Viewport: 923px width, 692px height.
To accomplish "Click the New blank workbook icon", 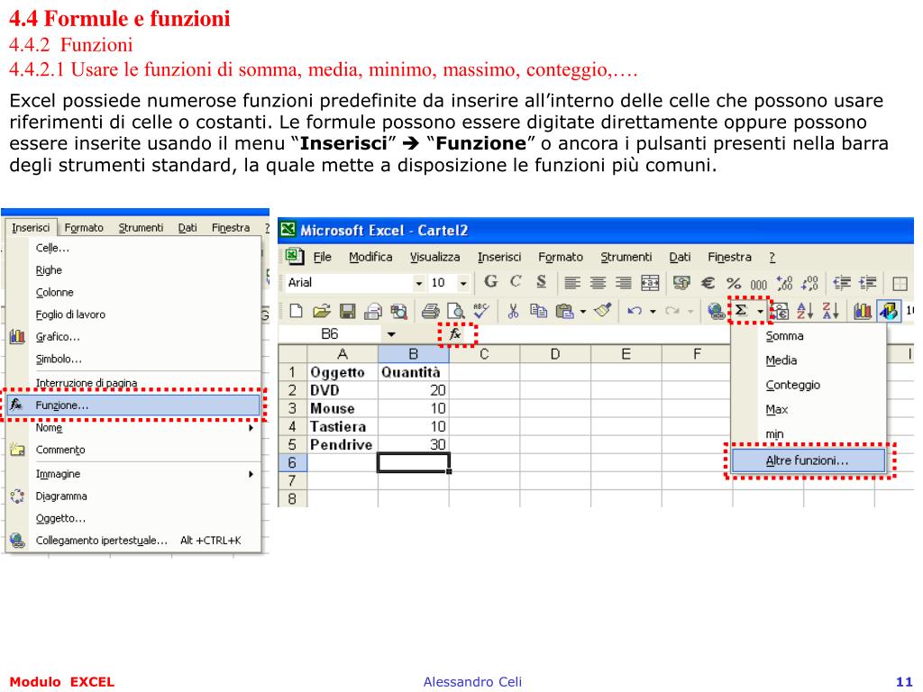I will point(296,311).
